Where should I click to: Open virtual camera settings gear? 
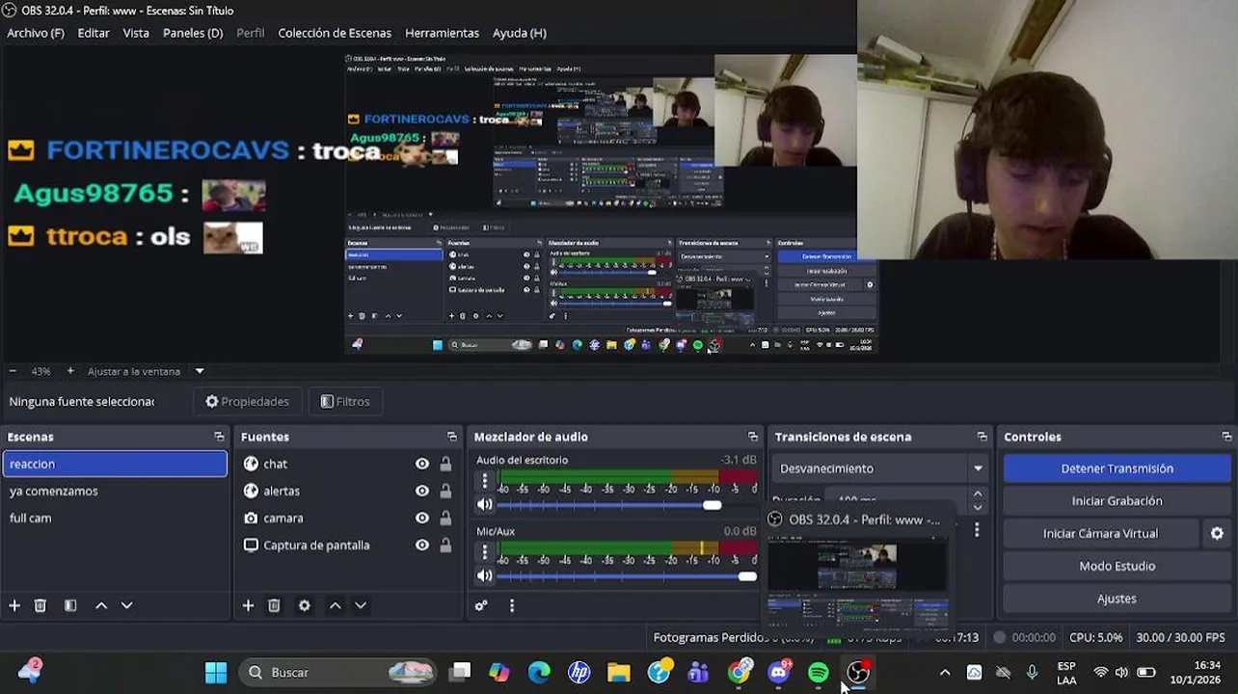click(1217, 533)
